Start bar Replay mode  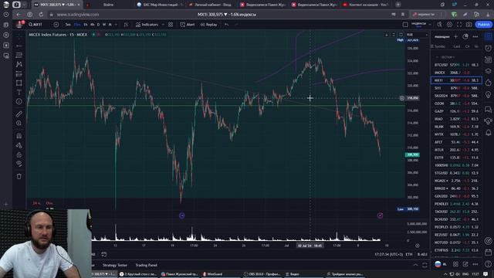209,25
